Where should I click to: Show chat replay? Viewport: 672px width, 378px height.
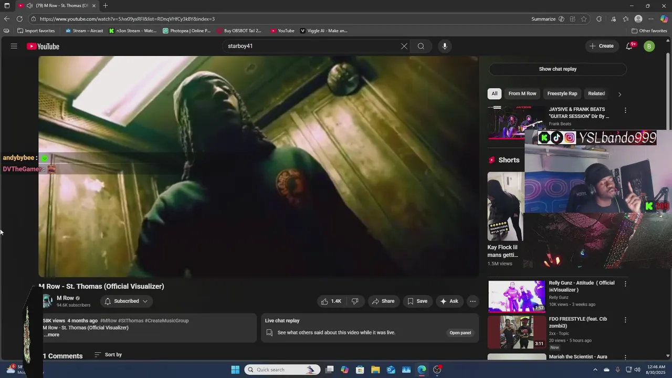point(558,69)
